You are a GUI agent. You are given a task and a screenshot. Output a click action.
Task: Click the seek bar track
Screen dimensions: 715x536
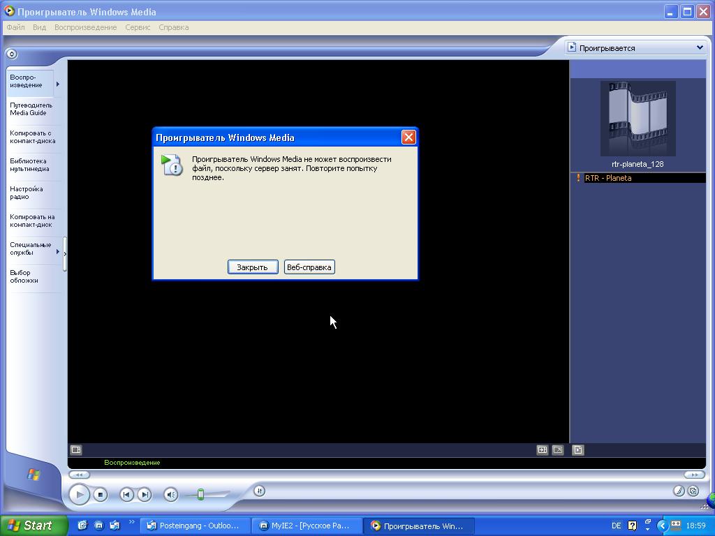387,475
